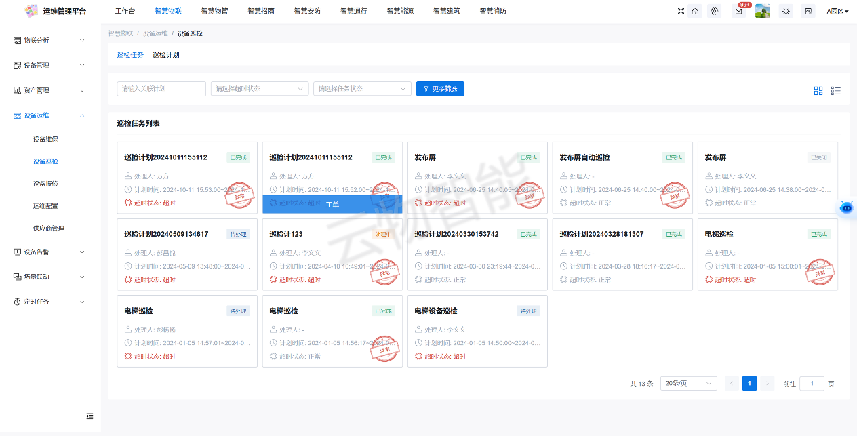
Task: Open 设备巡检 sidebar submenu
Action: click(45, 161)
